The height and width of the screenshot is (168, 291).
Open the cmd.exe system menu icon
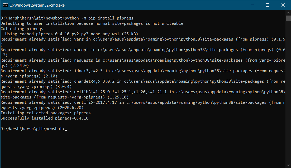[5, 5]
